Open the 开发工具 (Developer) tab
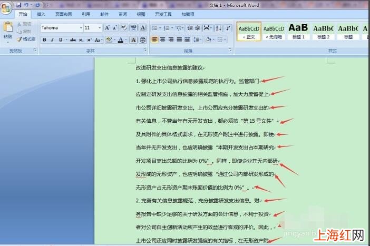This screenshot has width=370, height=246. tap(163, 14)
